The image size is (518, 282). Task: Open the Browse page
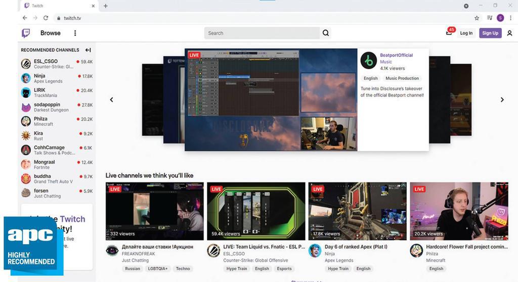click(x=51, y=33)
